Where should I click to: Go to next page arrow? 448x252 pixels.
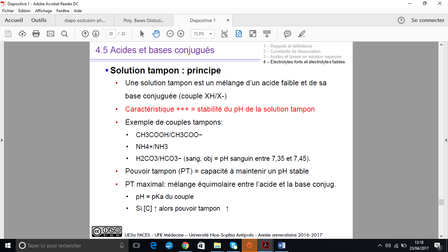coord(96,34)
